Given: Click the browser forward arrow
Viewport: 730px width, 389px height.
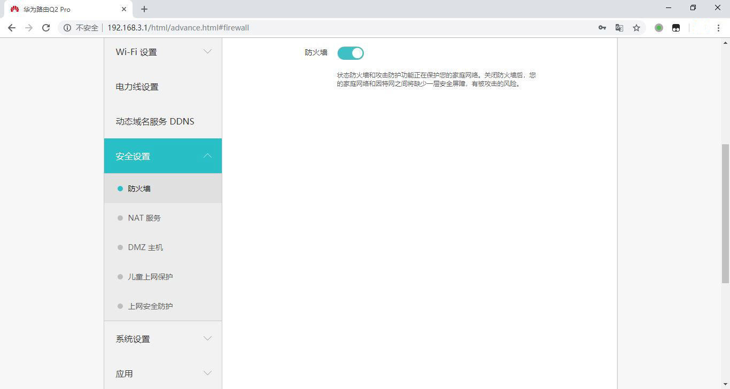Looking at the screenshot, I should click(29, 28).
